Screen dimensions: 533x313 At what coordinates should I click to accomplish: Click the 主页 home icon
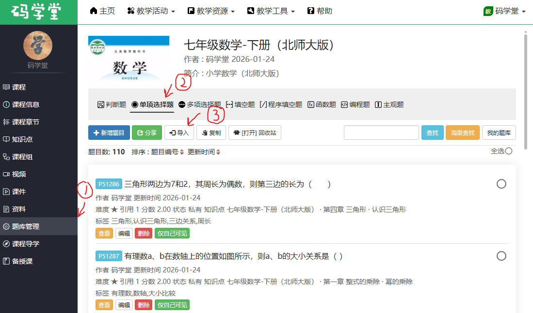[94, 11]
